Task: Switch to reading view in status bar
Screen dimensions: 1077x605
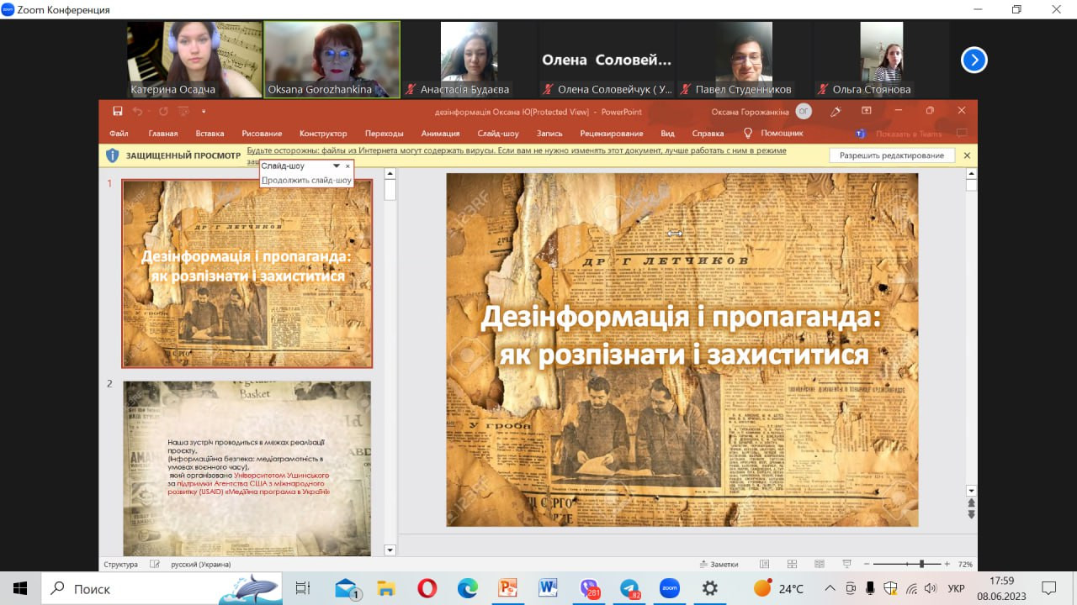Action: 819,564
